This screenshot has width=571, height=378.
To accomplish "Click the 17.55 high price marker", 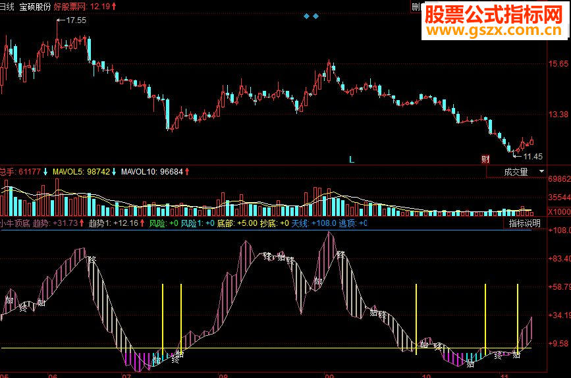I will pyautogui.click(x=76, y=20).
